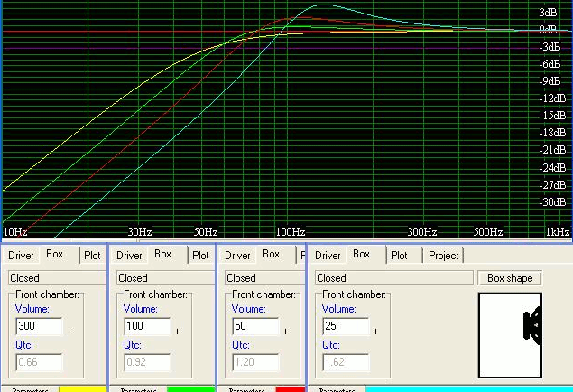This screenshot has width=573, height=392.
Task: Click the 100Hz frequency axis label
Action: [291, 232]
